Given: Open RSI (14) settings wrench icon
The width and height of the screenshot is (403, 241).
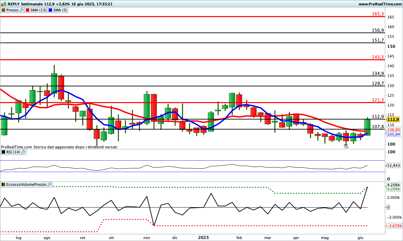Looking at the screenshot, I should click(x=23, y=152).
